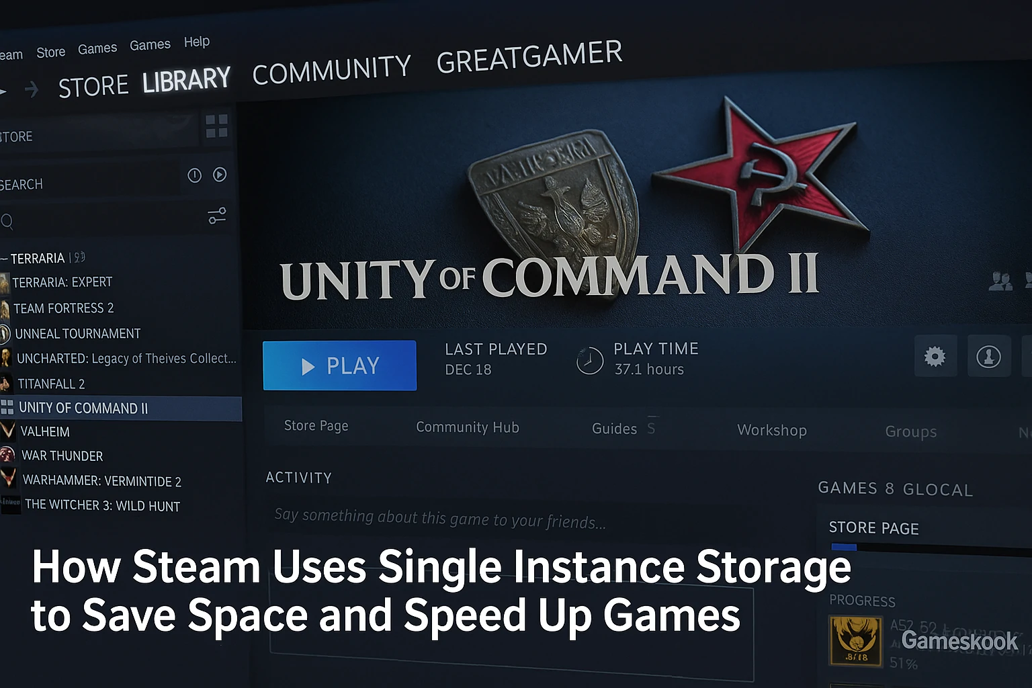Collapse the TERRARIA category

coord(5,258)
